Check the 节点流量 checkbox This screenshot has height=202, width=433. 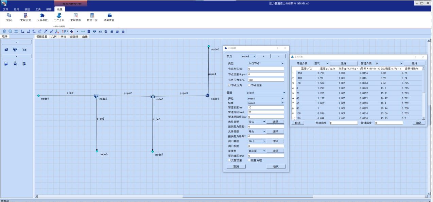coord(249,85)
